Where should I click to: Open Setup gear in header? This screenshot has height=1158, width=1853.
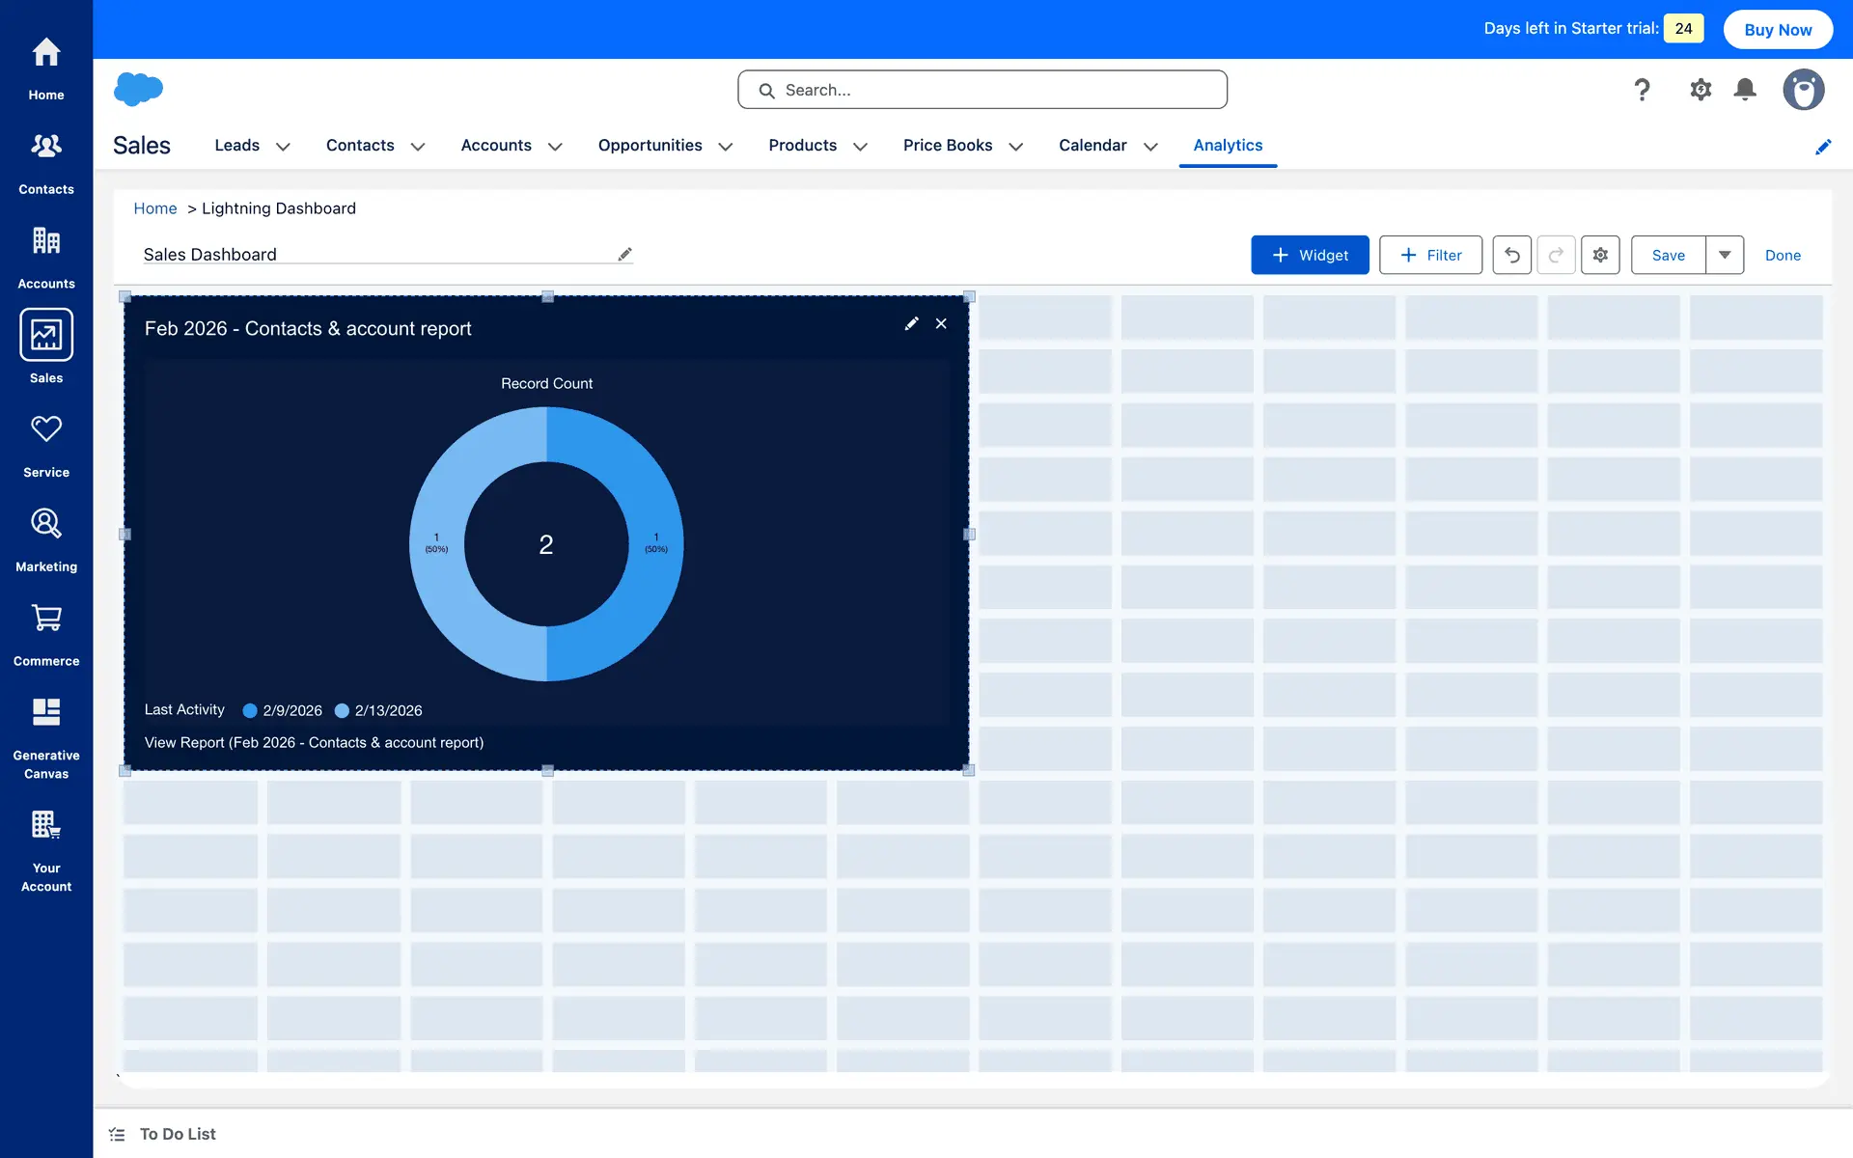[x=1701, y=90]
